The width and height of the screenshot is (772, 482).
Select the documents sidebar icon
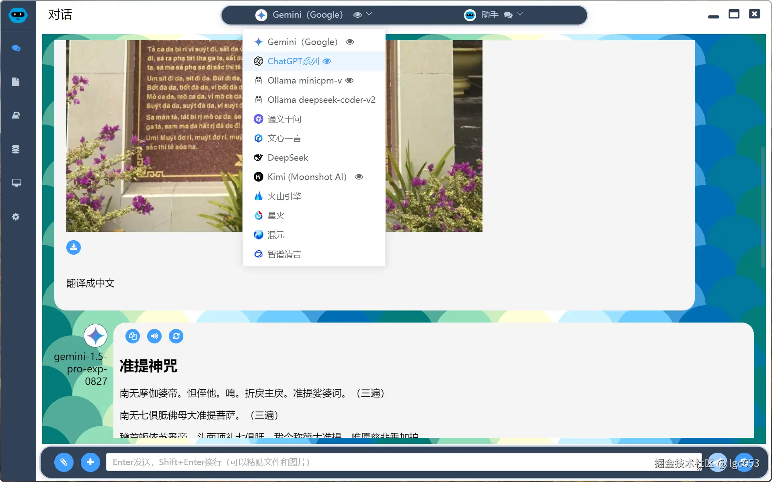coord(16,82)
